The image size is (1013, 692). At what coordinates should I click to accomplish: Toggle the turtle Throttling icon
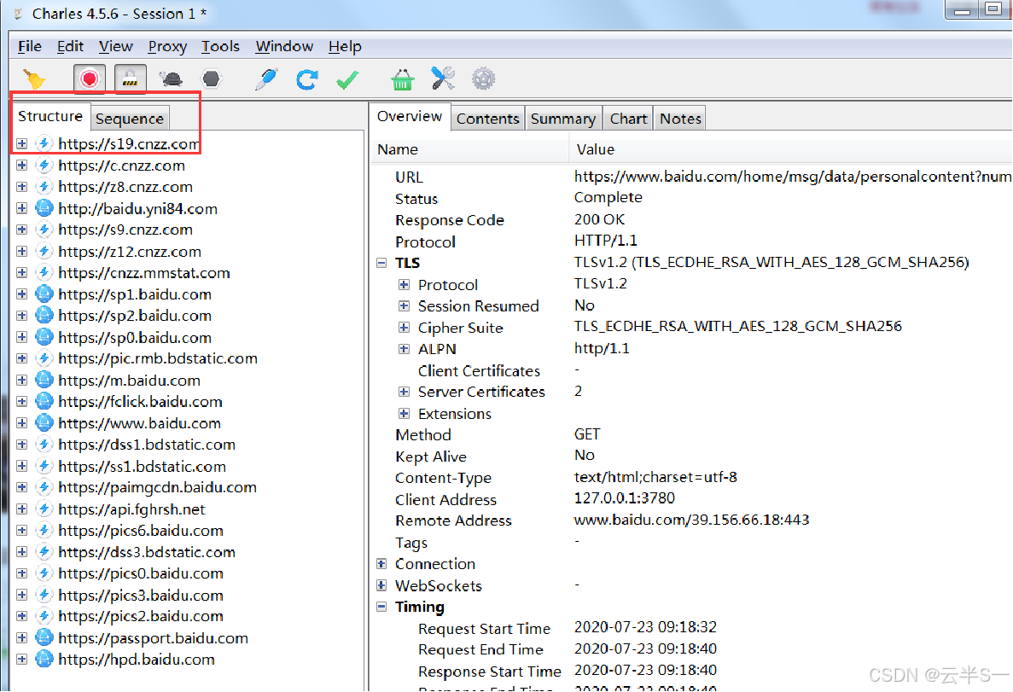[x=172, y=79]
